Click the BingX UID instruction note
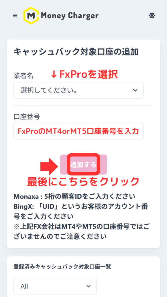Screen dimensions: 167x297 tap(81, 211)
